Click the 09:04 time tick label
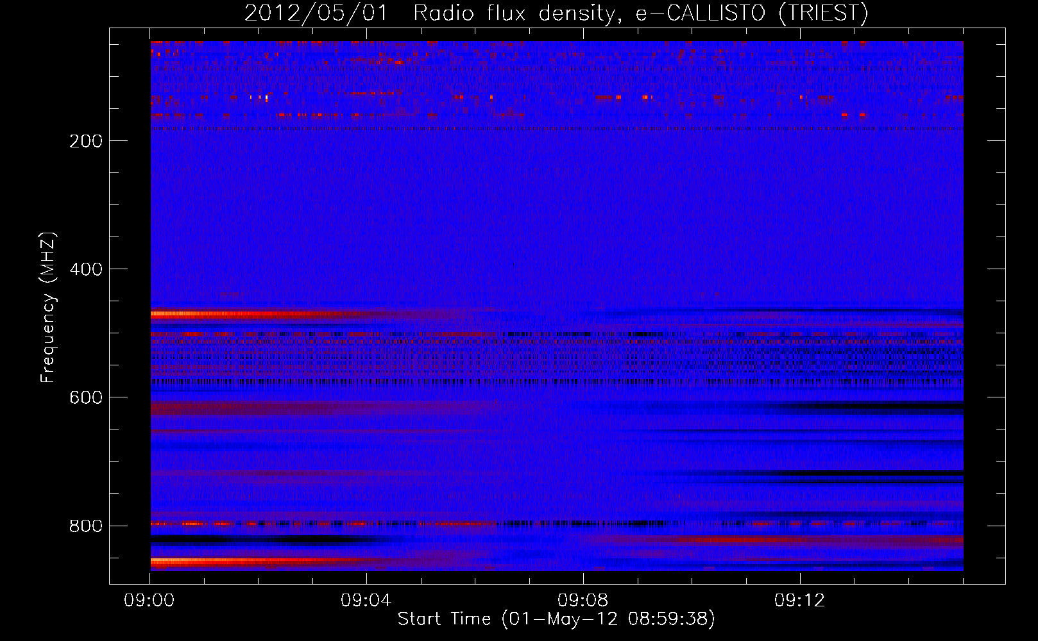The height and width of the screenshot is (641, 1038). point(366,601)
